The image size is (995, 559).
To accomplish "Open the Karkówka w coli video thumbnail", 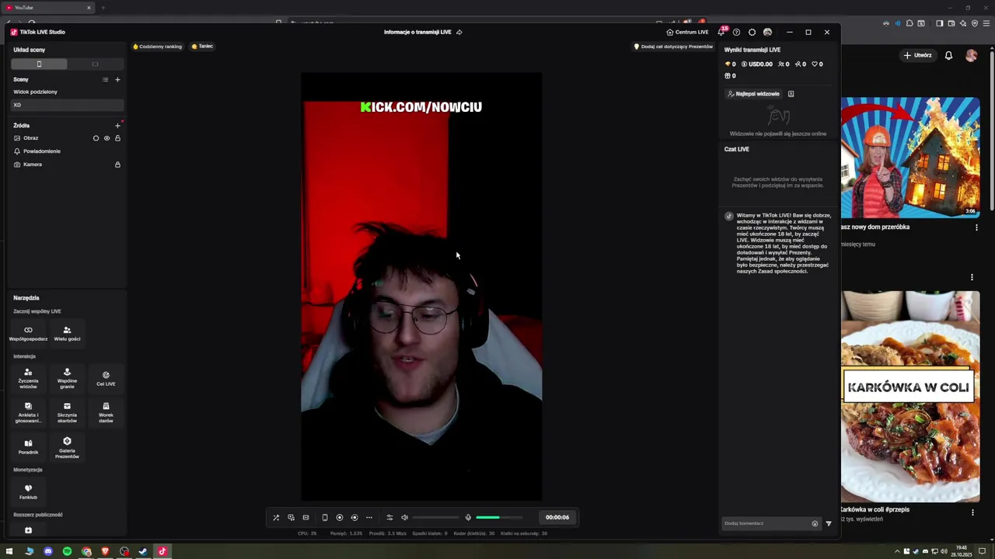I will coord(910,397).
